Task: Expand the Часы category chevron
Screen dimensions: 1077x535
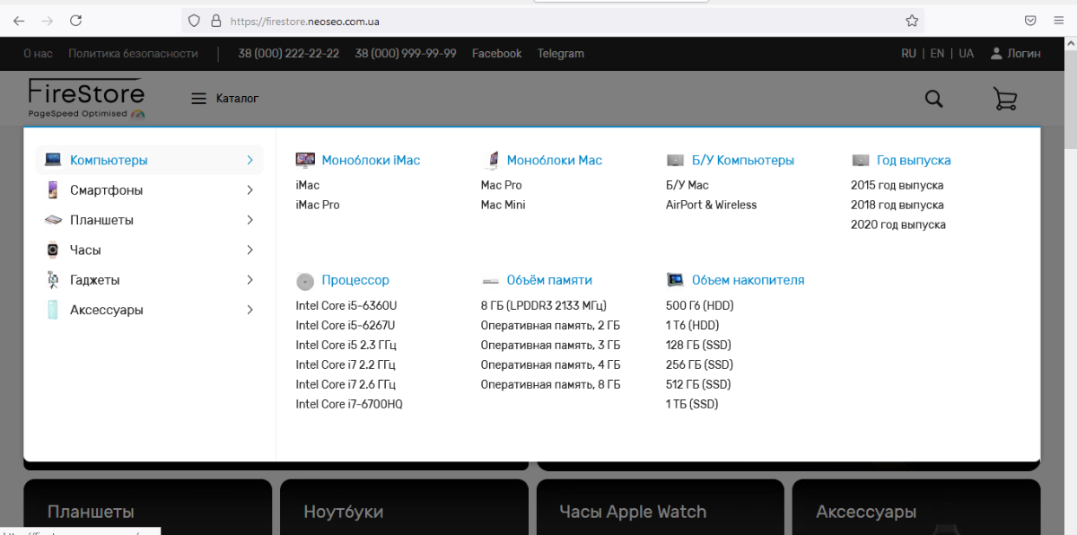Action: pyautogui.click(x=250, y=250)
